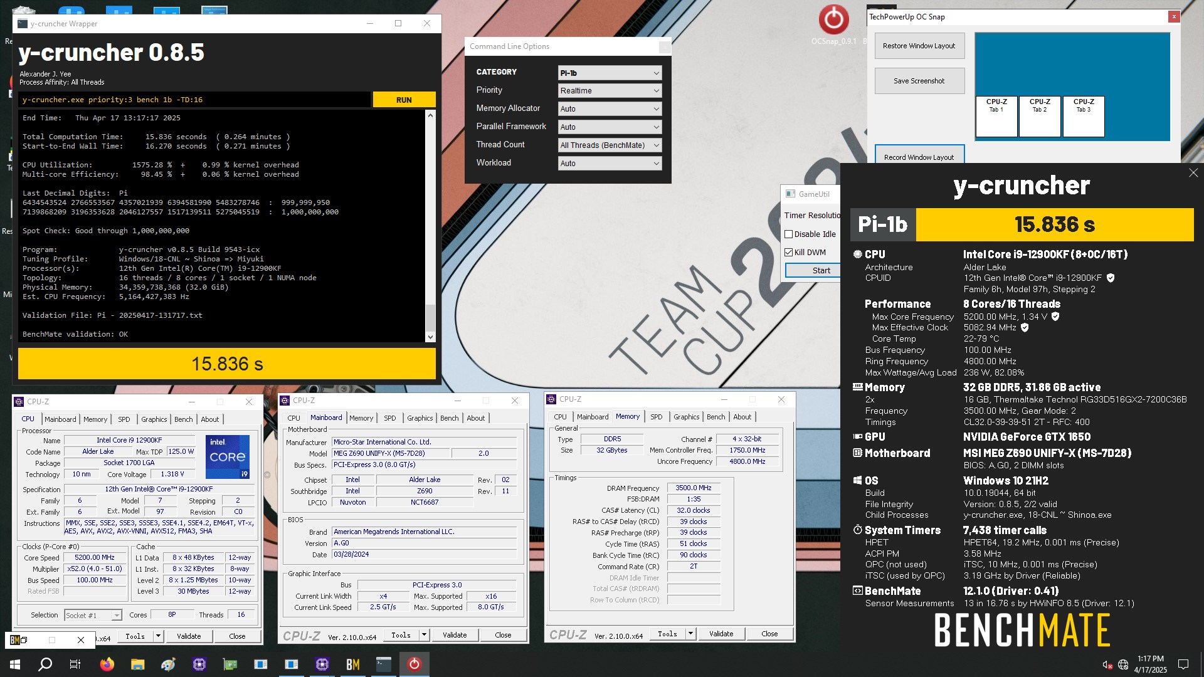The height and width of the screenshot is (677, 1204).
Task: Click the CPU section chip icon in BenchMate
Action: pyautogui.click(x=857, y=255)
